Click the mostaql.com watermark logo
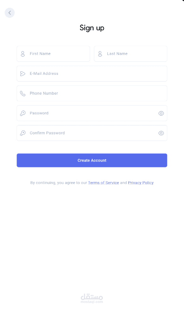The width and height of the screenshot is (184, 310). [92, 299]
